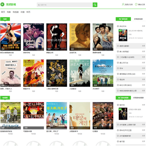146x146 pixels.
Task: Open the playback history clock icon
Action: click(x=136, y=4)
